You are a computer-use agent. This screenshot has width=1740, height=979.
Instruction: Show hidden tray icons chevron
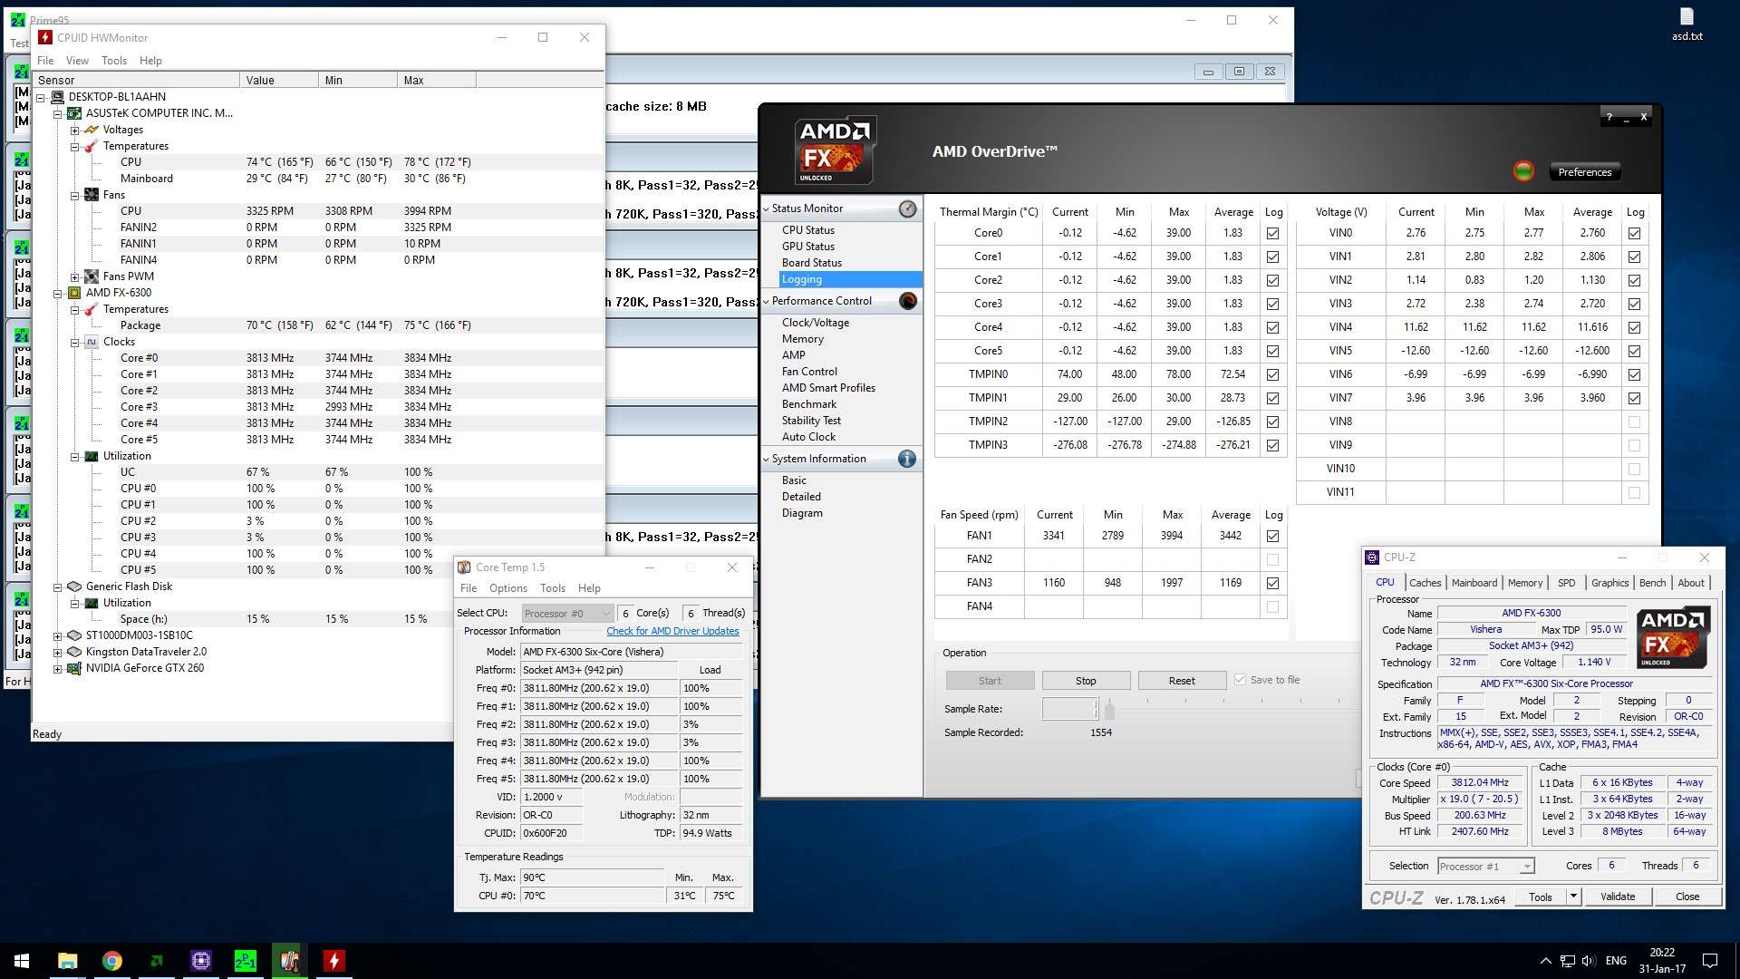click(1545, 961)
